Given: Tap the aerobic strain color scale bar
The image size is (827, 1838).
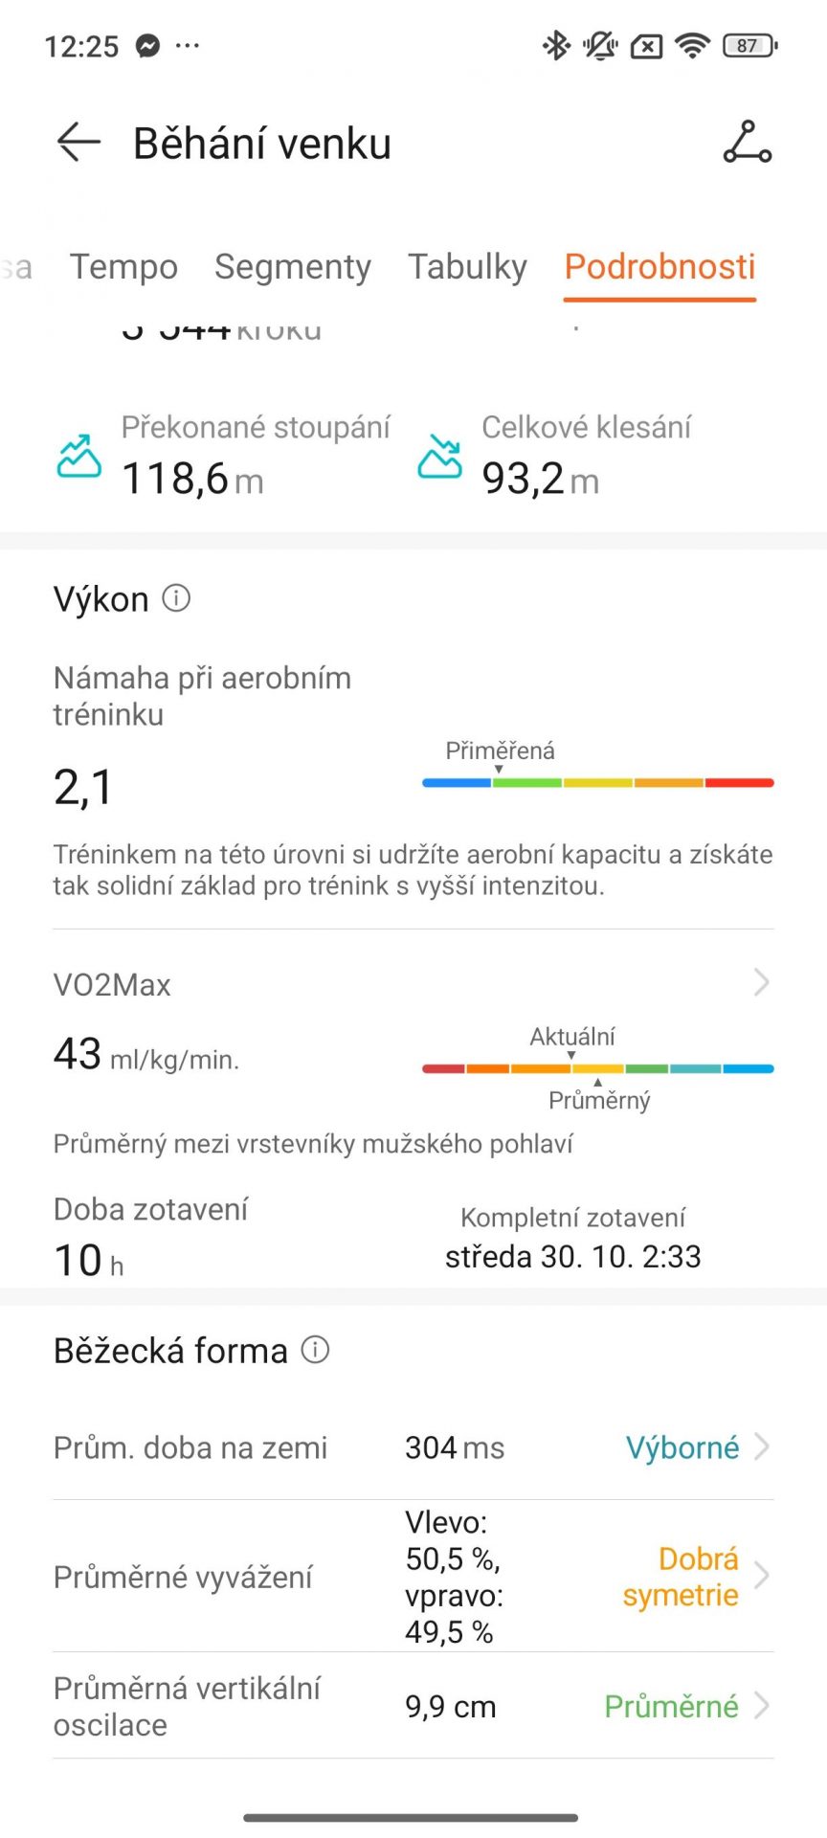Looking at the screenshot, I should point(598,783).
